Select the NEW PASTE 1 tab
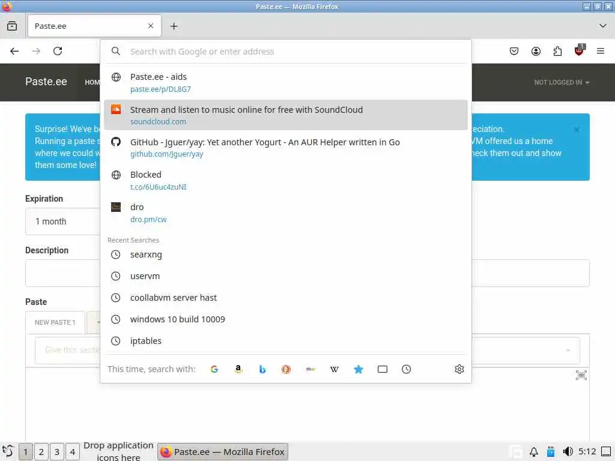The height and width of the screenshot is (461, 615). (55, 322)
